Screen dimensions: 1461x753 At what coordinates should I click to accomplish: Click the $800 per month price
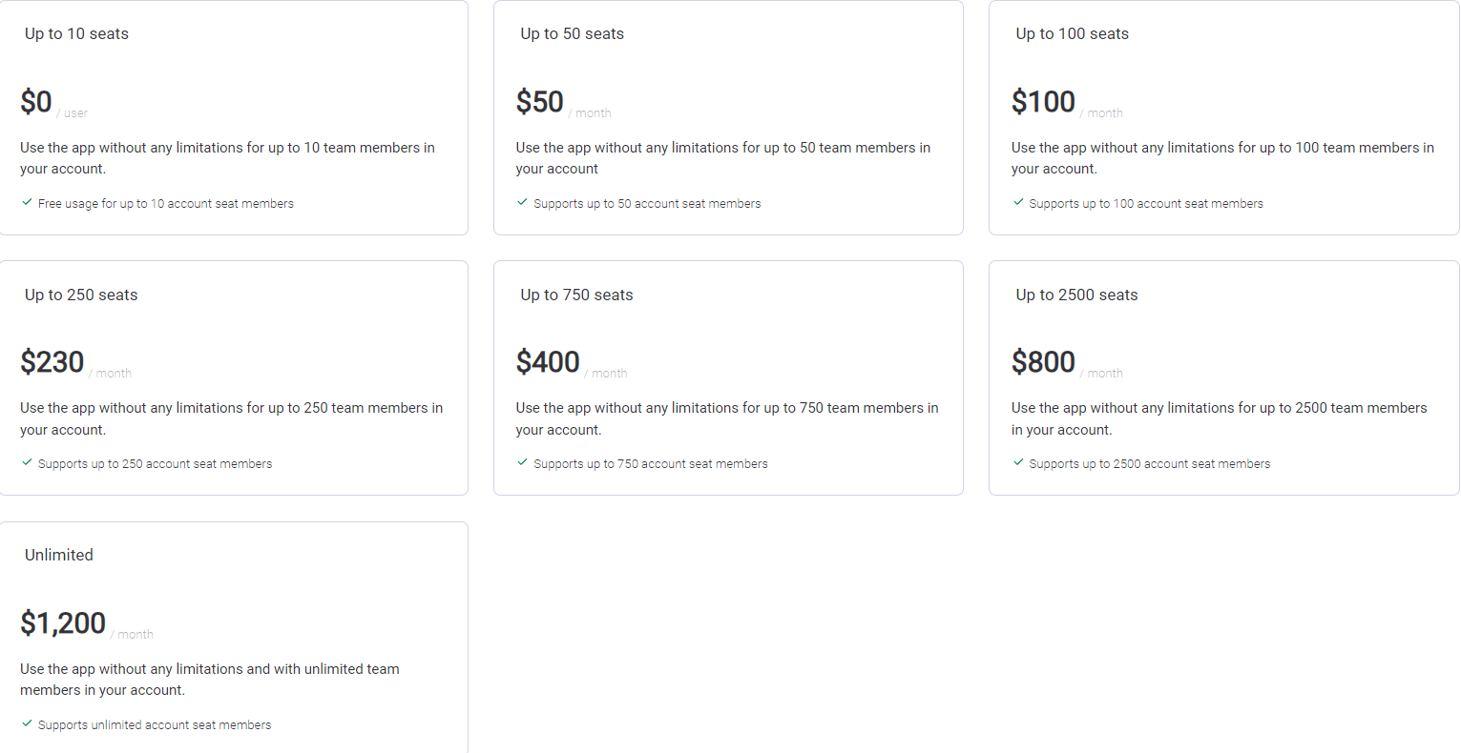click(x=1043, y=362)
